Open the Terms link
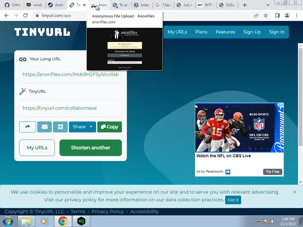The image size is (303, 227). click(78, 212)
